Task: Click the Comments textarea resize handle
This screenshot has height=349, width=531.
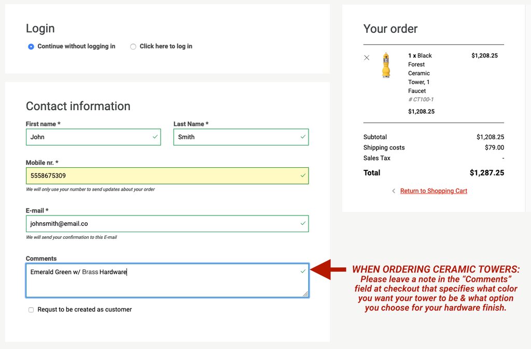Action: (x=305, y=294)
